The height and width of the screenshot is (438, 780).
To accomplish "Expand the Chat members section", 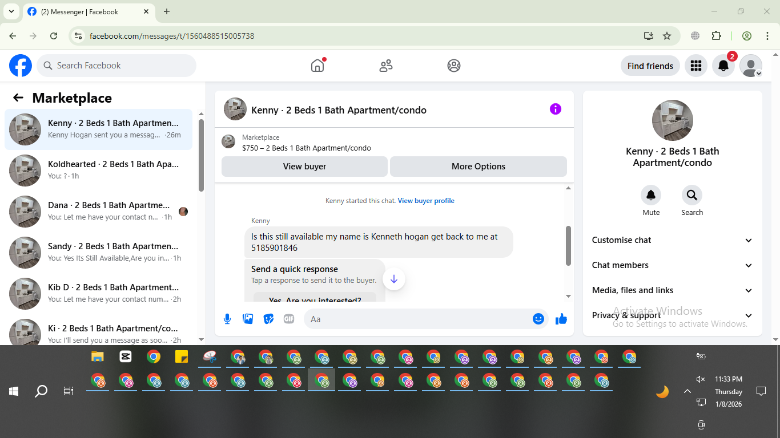I will (673, 265).
